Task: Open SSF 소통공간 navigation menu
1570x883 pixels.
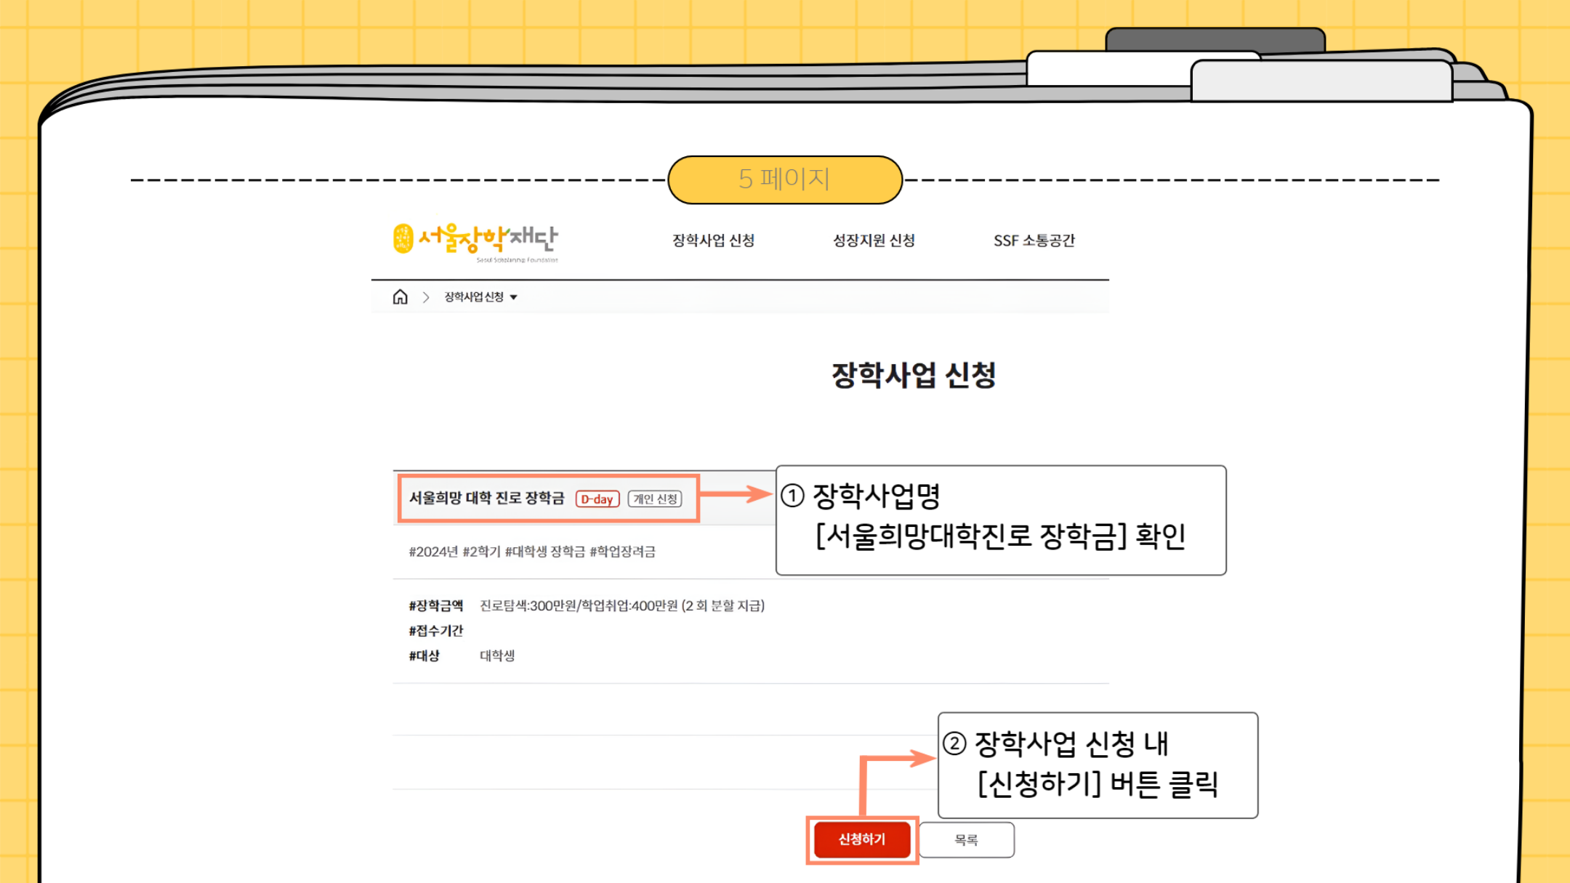Action: tap(1034, 241)
